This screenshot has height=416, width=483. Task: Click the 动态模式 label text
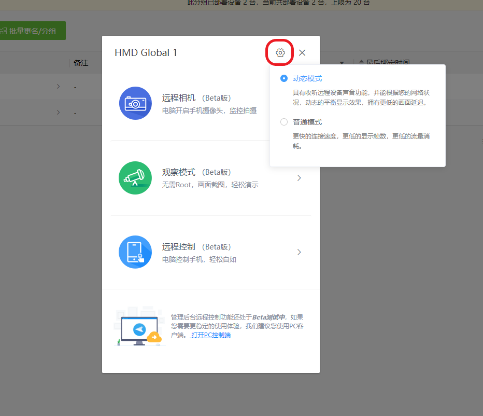307,78
